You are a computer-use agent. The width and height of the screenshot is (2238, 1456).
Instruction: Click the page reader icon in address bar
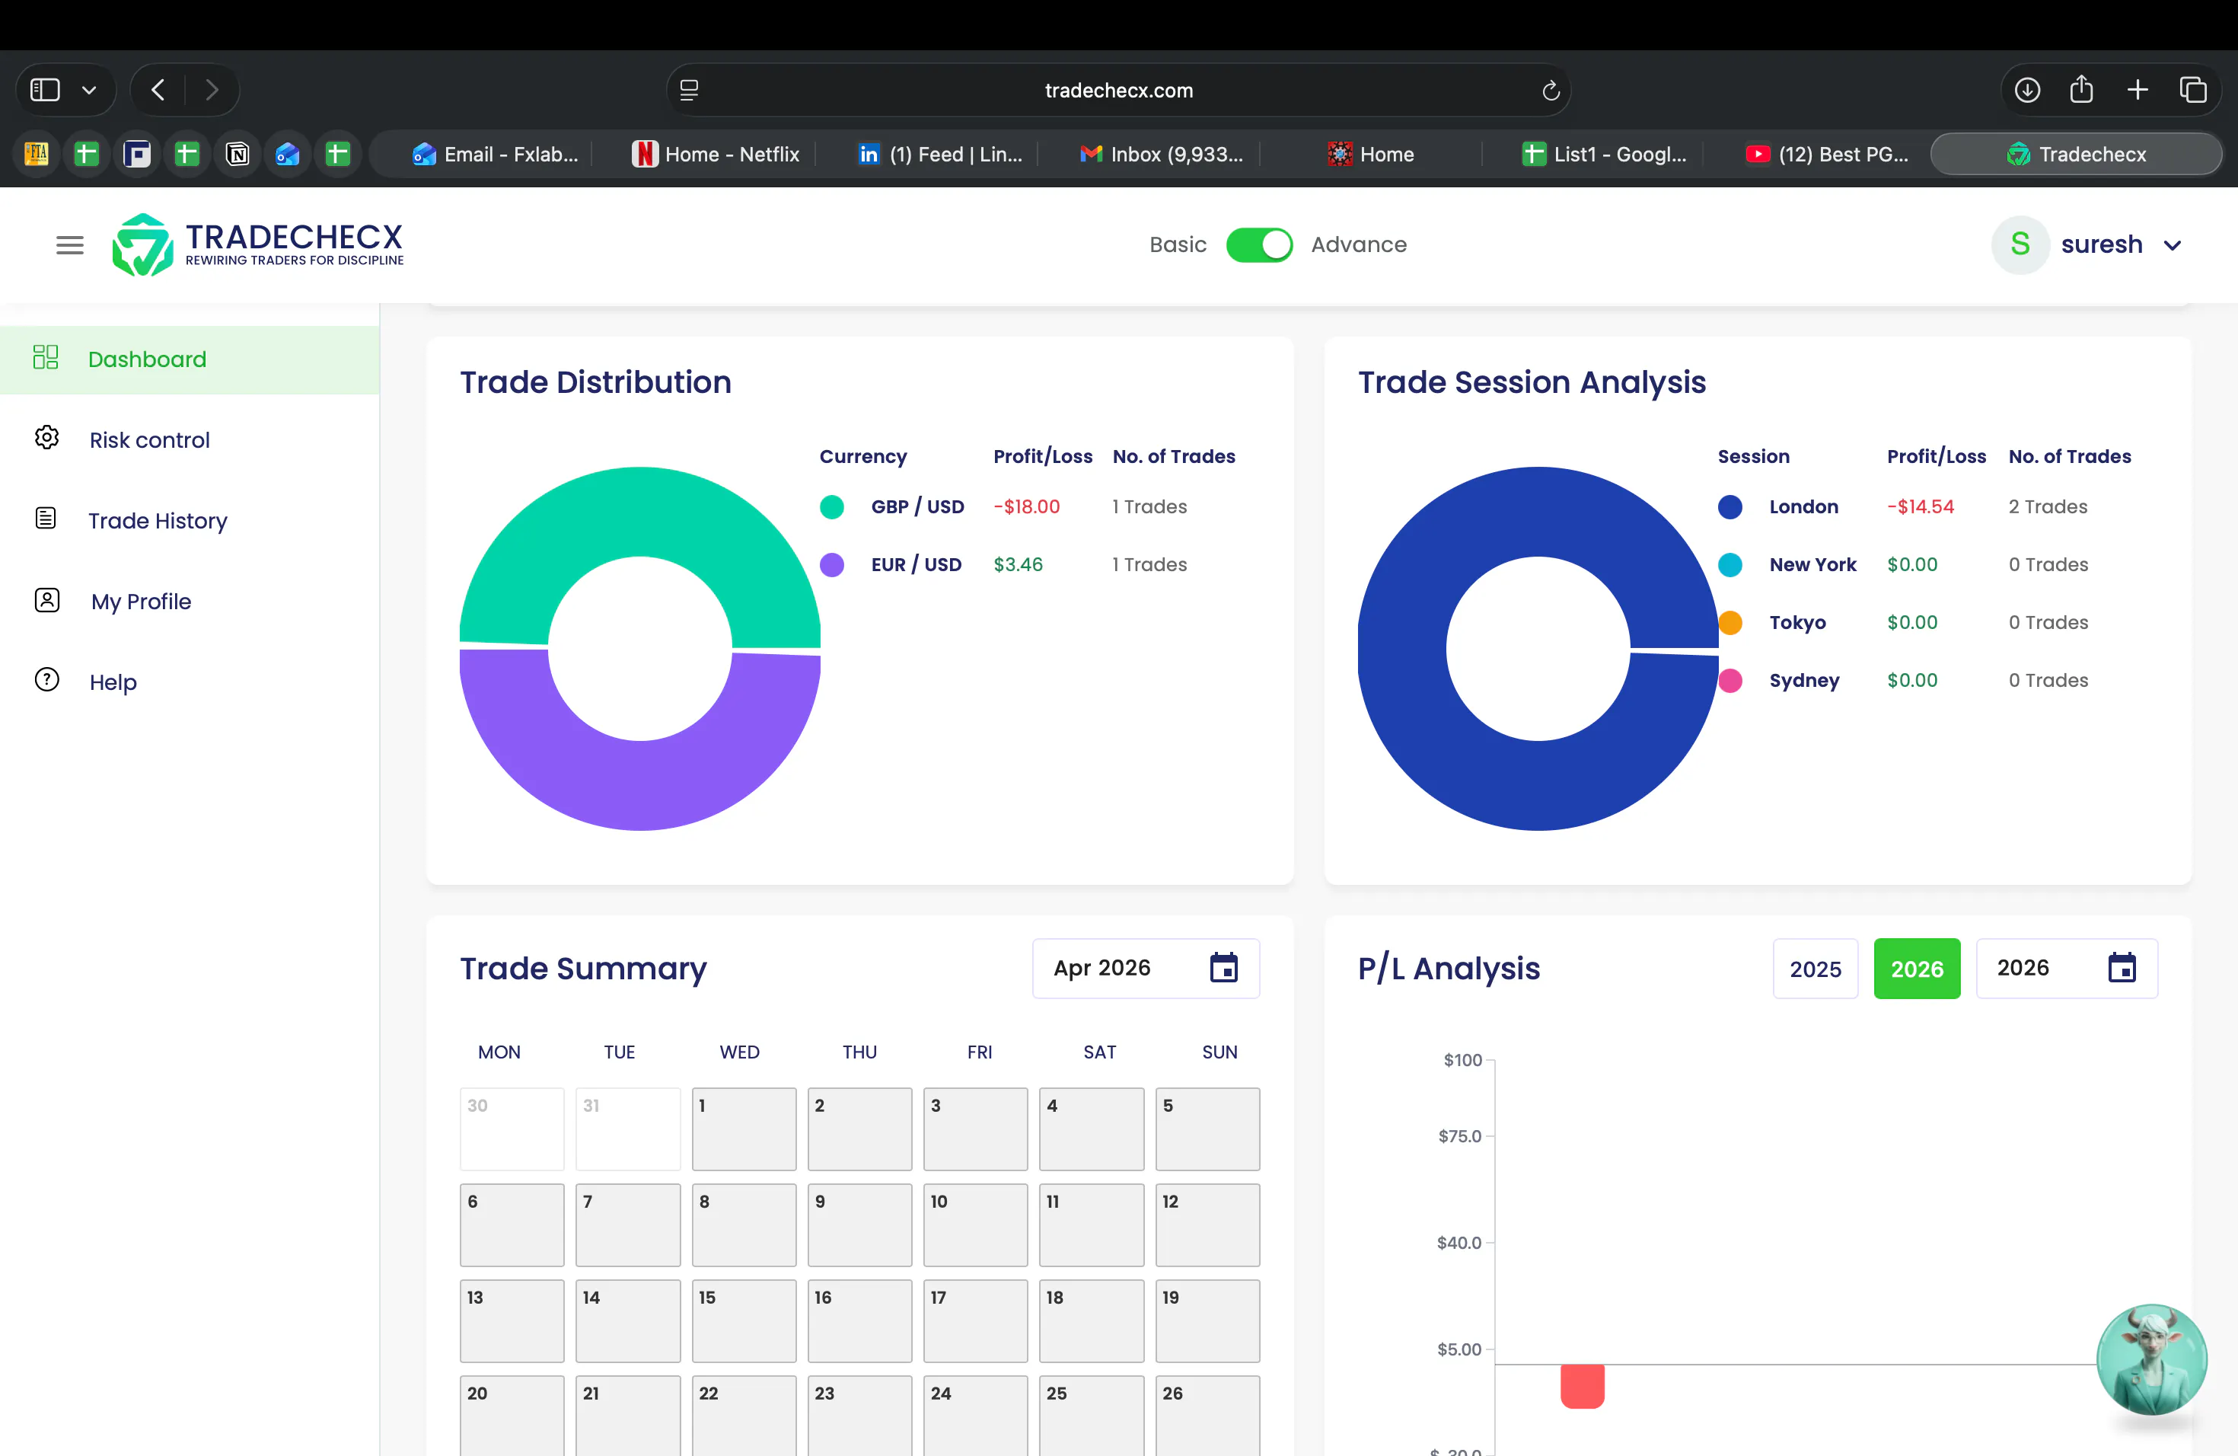689,91
